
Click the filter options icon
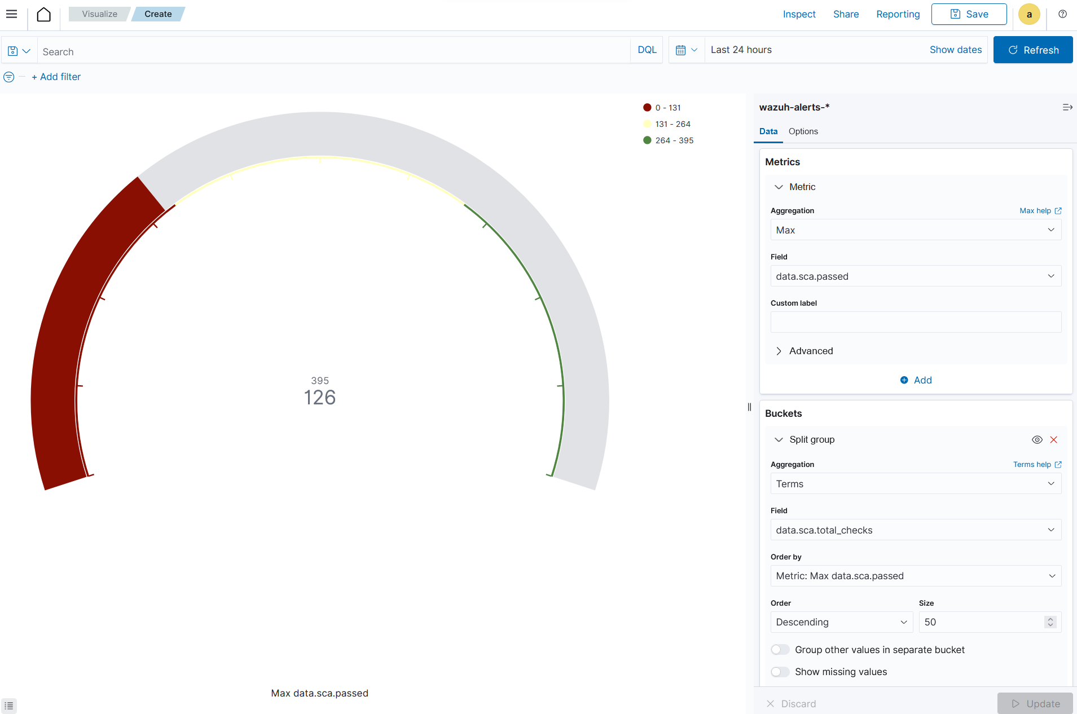[9, 77]
